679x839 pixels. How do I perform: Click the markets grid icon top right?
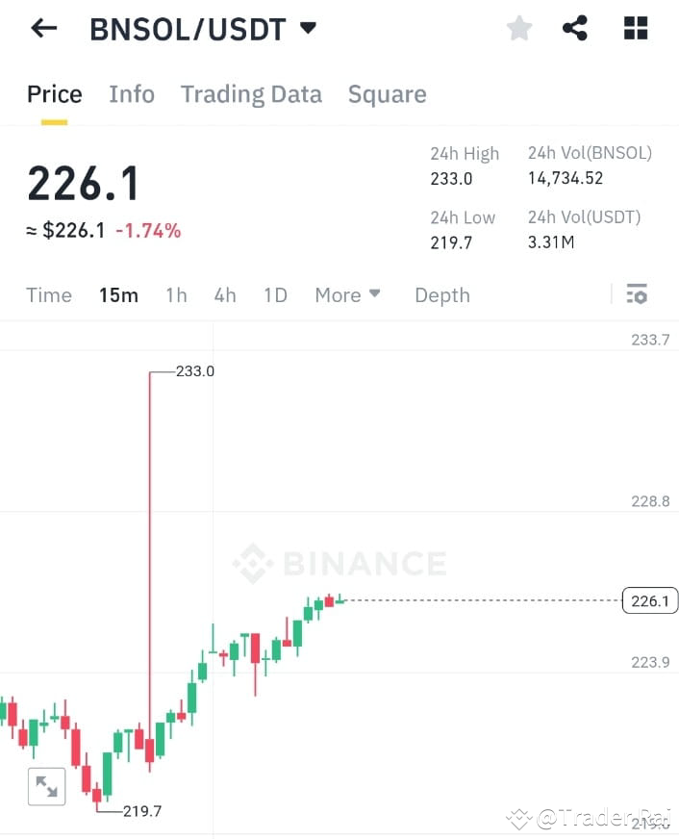[635, 28]
